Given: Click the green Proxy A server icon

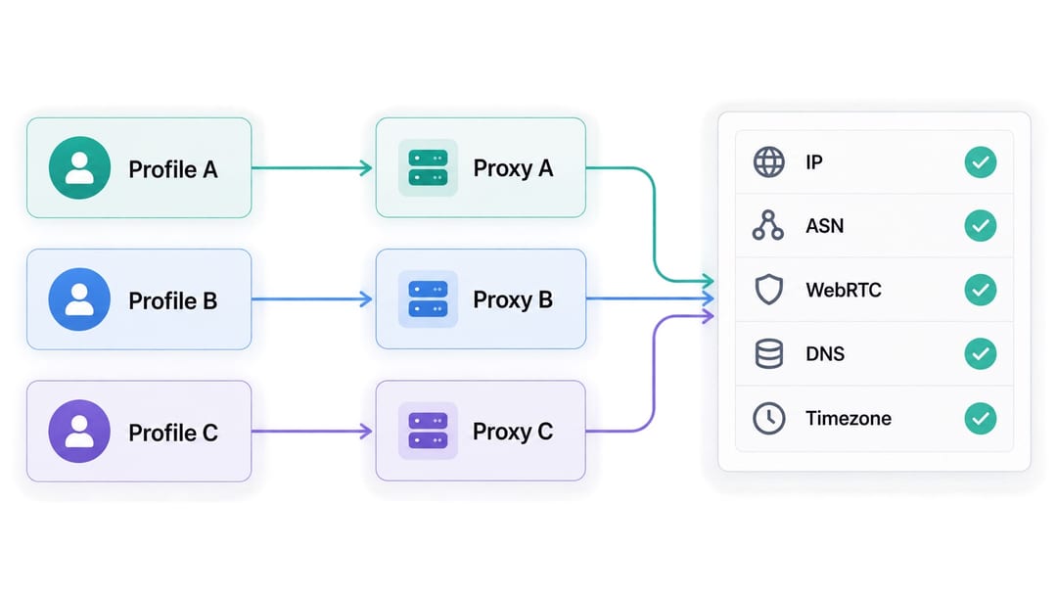Looking at the screenshot, I should pos(428,167).
